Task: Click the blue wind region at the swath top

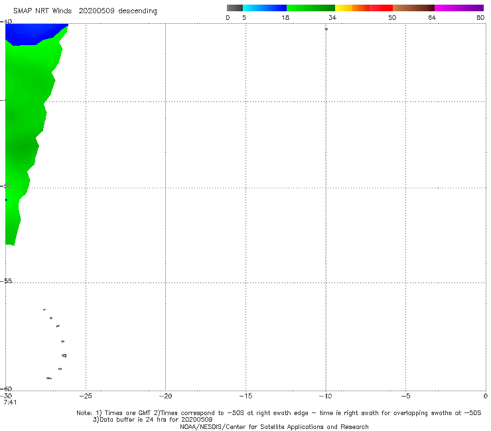Action: tap(31, 33)
